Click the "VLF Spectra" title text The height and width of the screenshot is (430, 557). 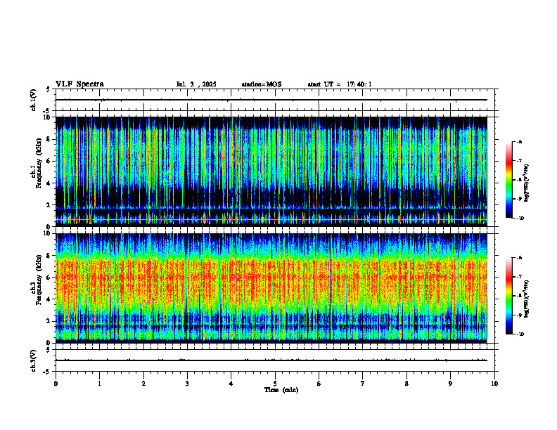pos(79,84)
